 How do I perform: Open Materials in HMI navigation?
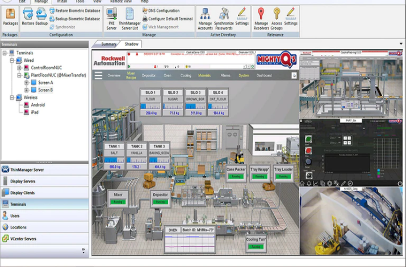204,75
